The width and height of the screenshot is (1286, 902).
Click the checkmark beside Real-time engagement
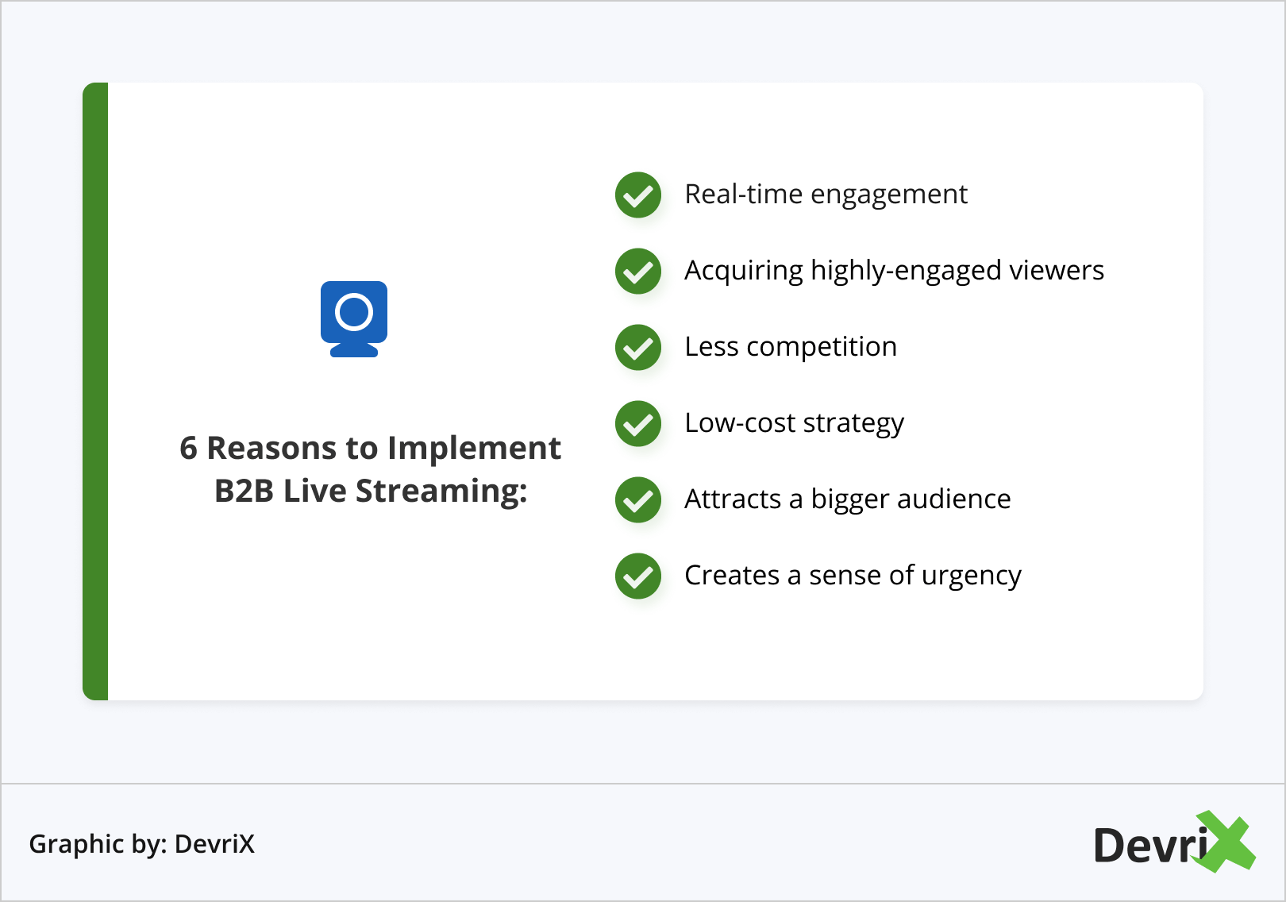pos(638,195)
